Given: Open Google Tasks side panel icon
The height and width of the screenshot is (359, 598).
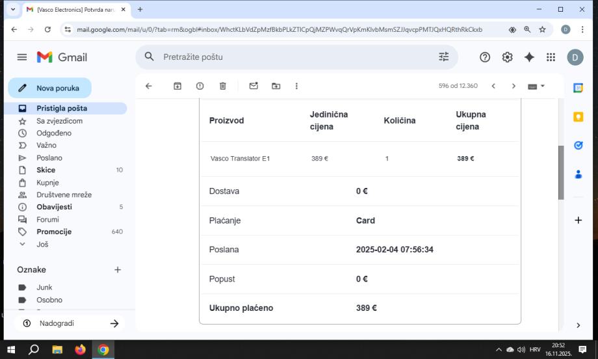Looking at the screenshot, I should click(x=578, y=145).
